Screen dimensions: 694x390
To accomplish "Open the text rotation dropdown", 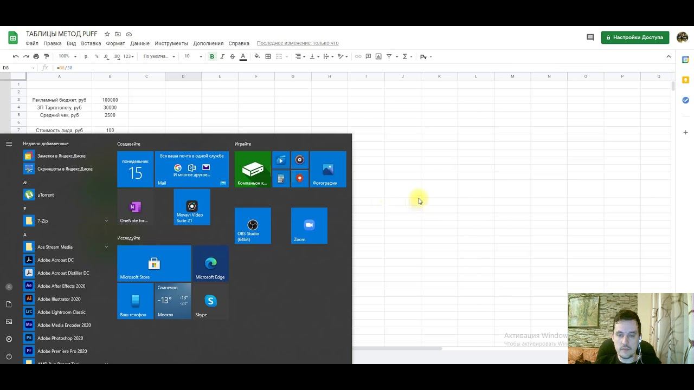I will (342, 56).
